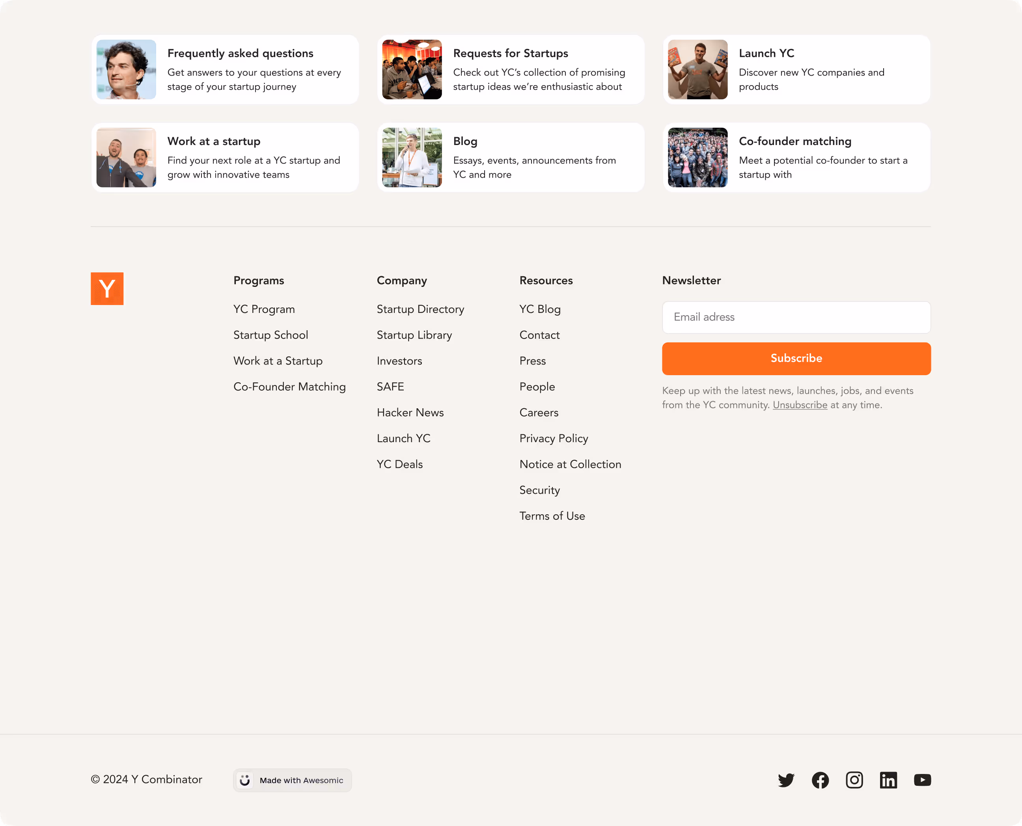Image resolution: width=1022 pixels, height=826 pixels.
Task: Click 'Find your next role' description
Action: tap(254, 167)
